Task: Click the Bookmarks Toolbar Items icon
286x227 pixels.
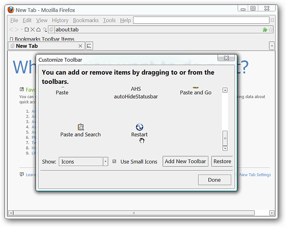Action: 12,39
